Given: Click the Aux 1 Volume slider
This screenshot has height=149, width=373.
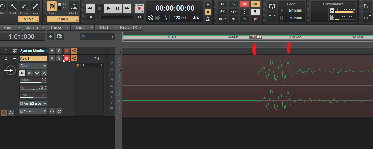Looking at the screenshot, I should [x=33, y=80].
